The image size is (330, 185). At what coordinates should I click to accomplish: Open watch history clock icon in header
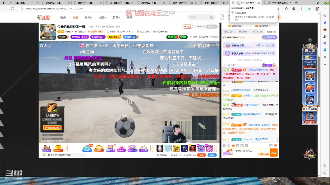pos(222,17)
